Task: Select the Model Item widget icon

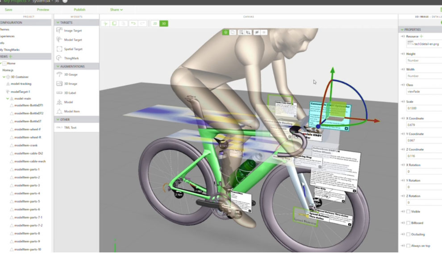Action: pyautogui.click(x=59, y=111)
